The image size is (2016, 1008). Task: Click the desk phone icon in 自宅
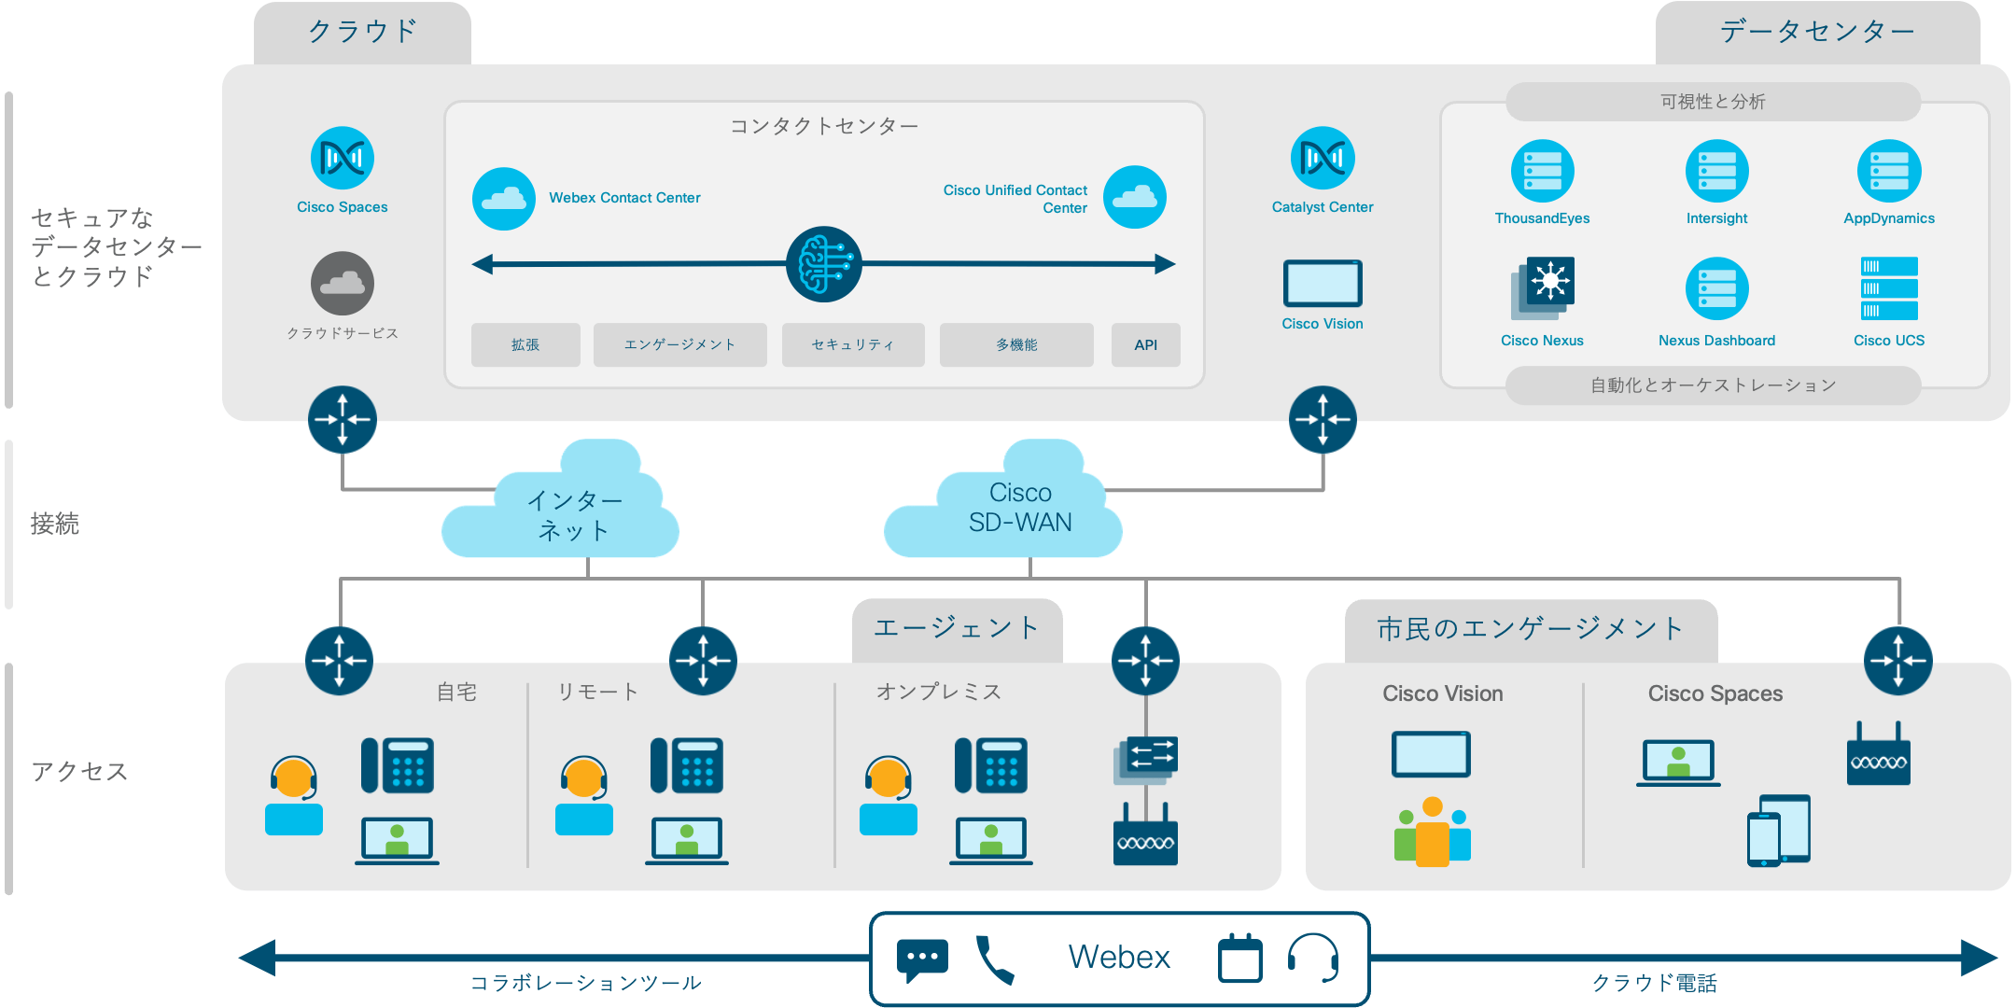click(398, 765)
